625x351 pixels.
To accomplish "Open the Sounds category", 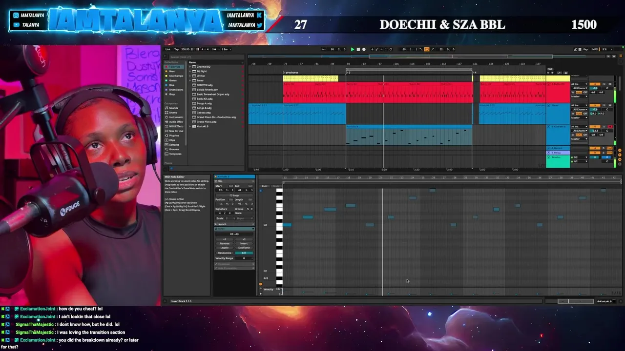I will (174, 108).
